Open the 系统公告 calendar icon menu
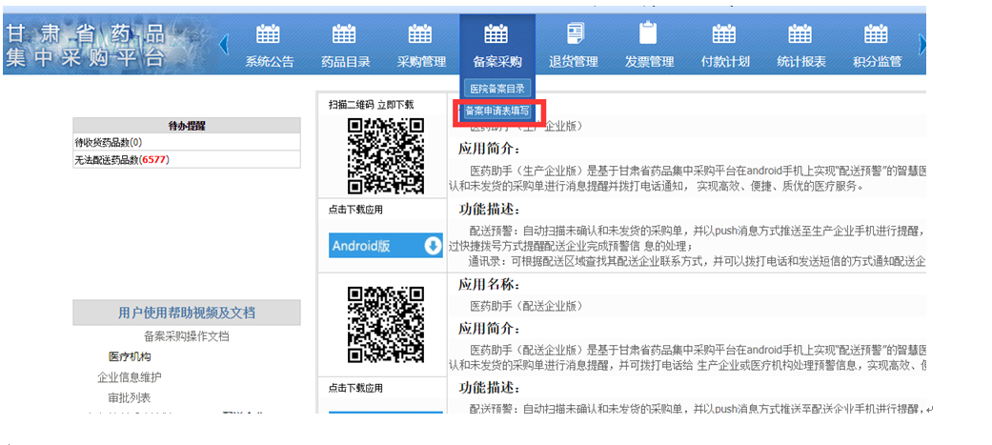 (270, 33)
